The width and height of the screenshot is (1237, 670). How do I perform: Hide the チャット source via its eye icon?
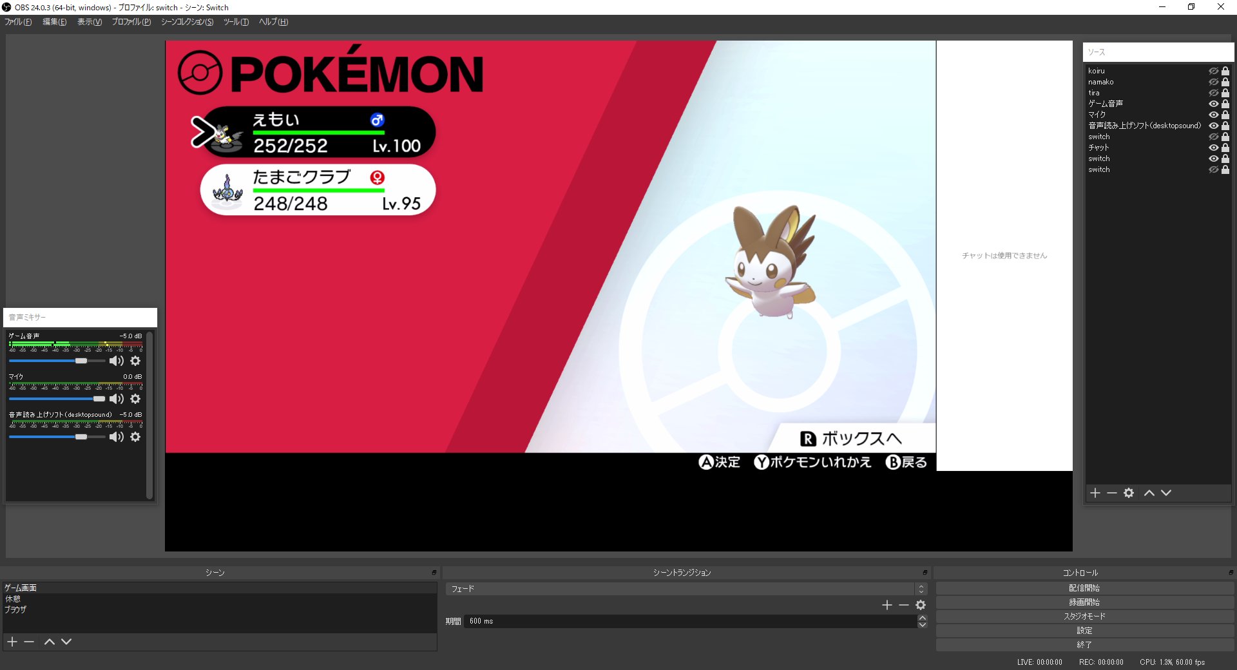click(x=1213, y=148)
